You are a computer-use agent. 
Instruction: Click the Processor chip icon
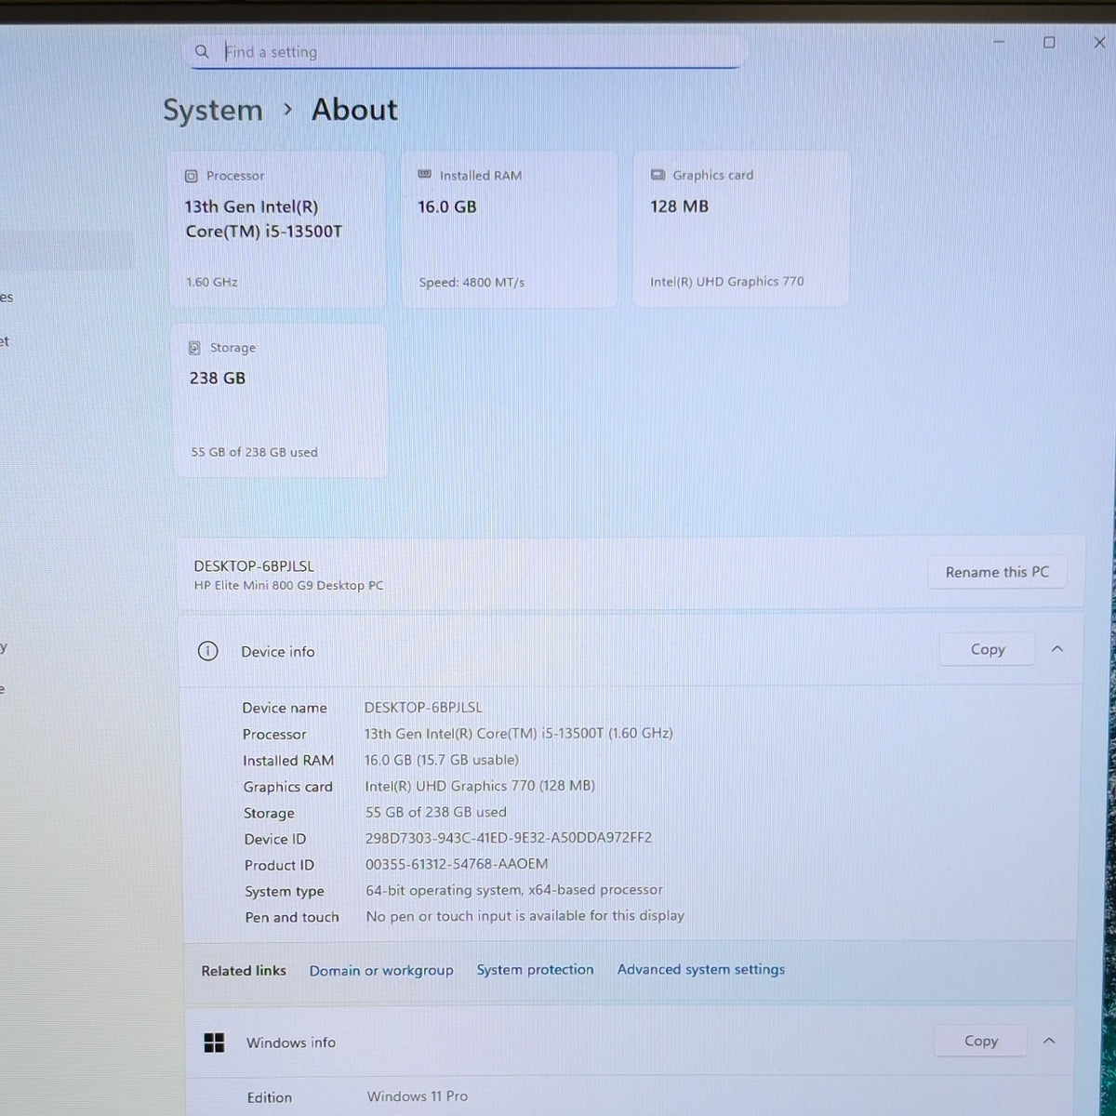192,176
